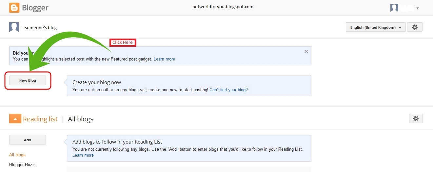Click the 'Create your blog now' heading
The height and width of the screenshot is (172, 433).
click(97, 82)
